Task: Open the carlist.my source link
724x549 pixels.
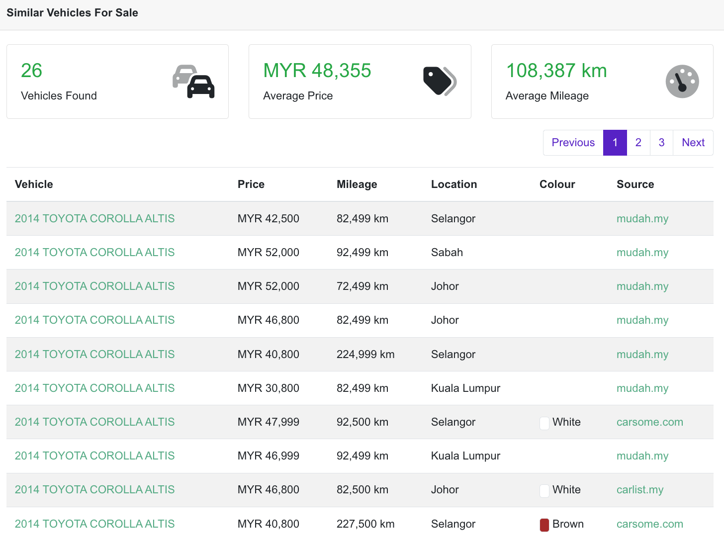Action: click(x=639, y=490)
